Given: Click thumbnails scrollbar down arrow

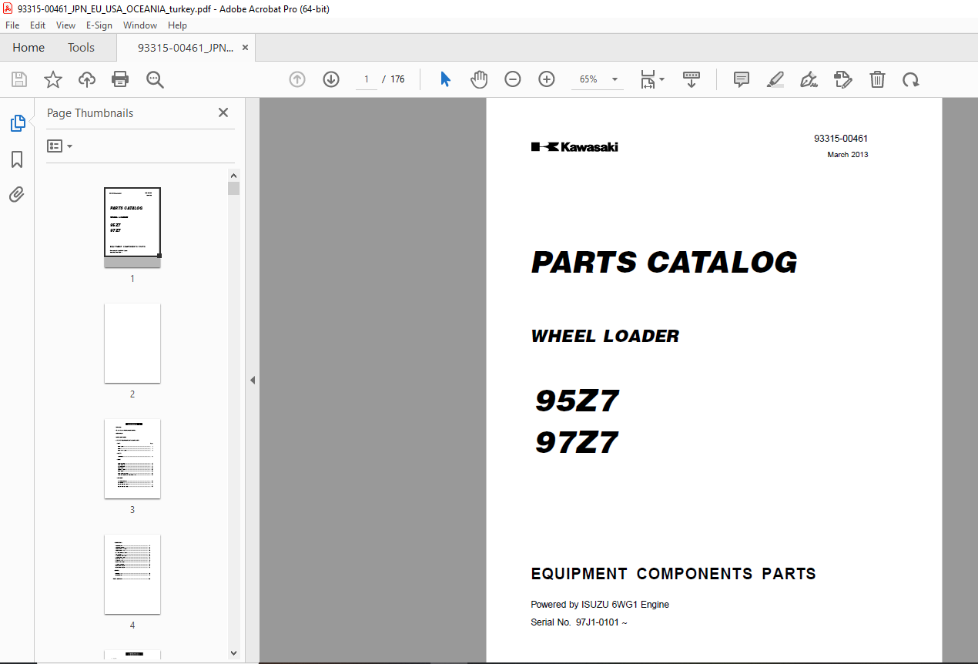Looking at the screenshot, I should 234,653.
